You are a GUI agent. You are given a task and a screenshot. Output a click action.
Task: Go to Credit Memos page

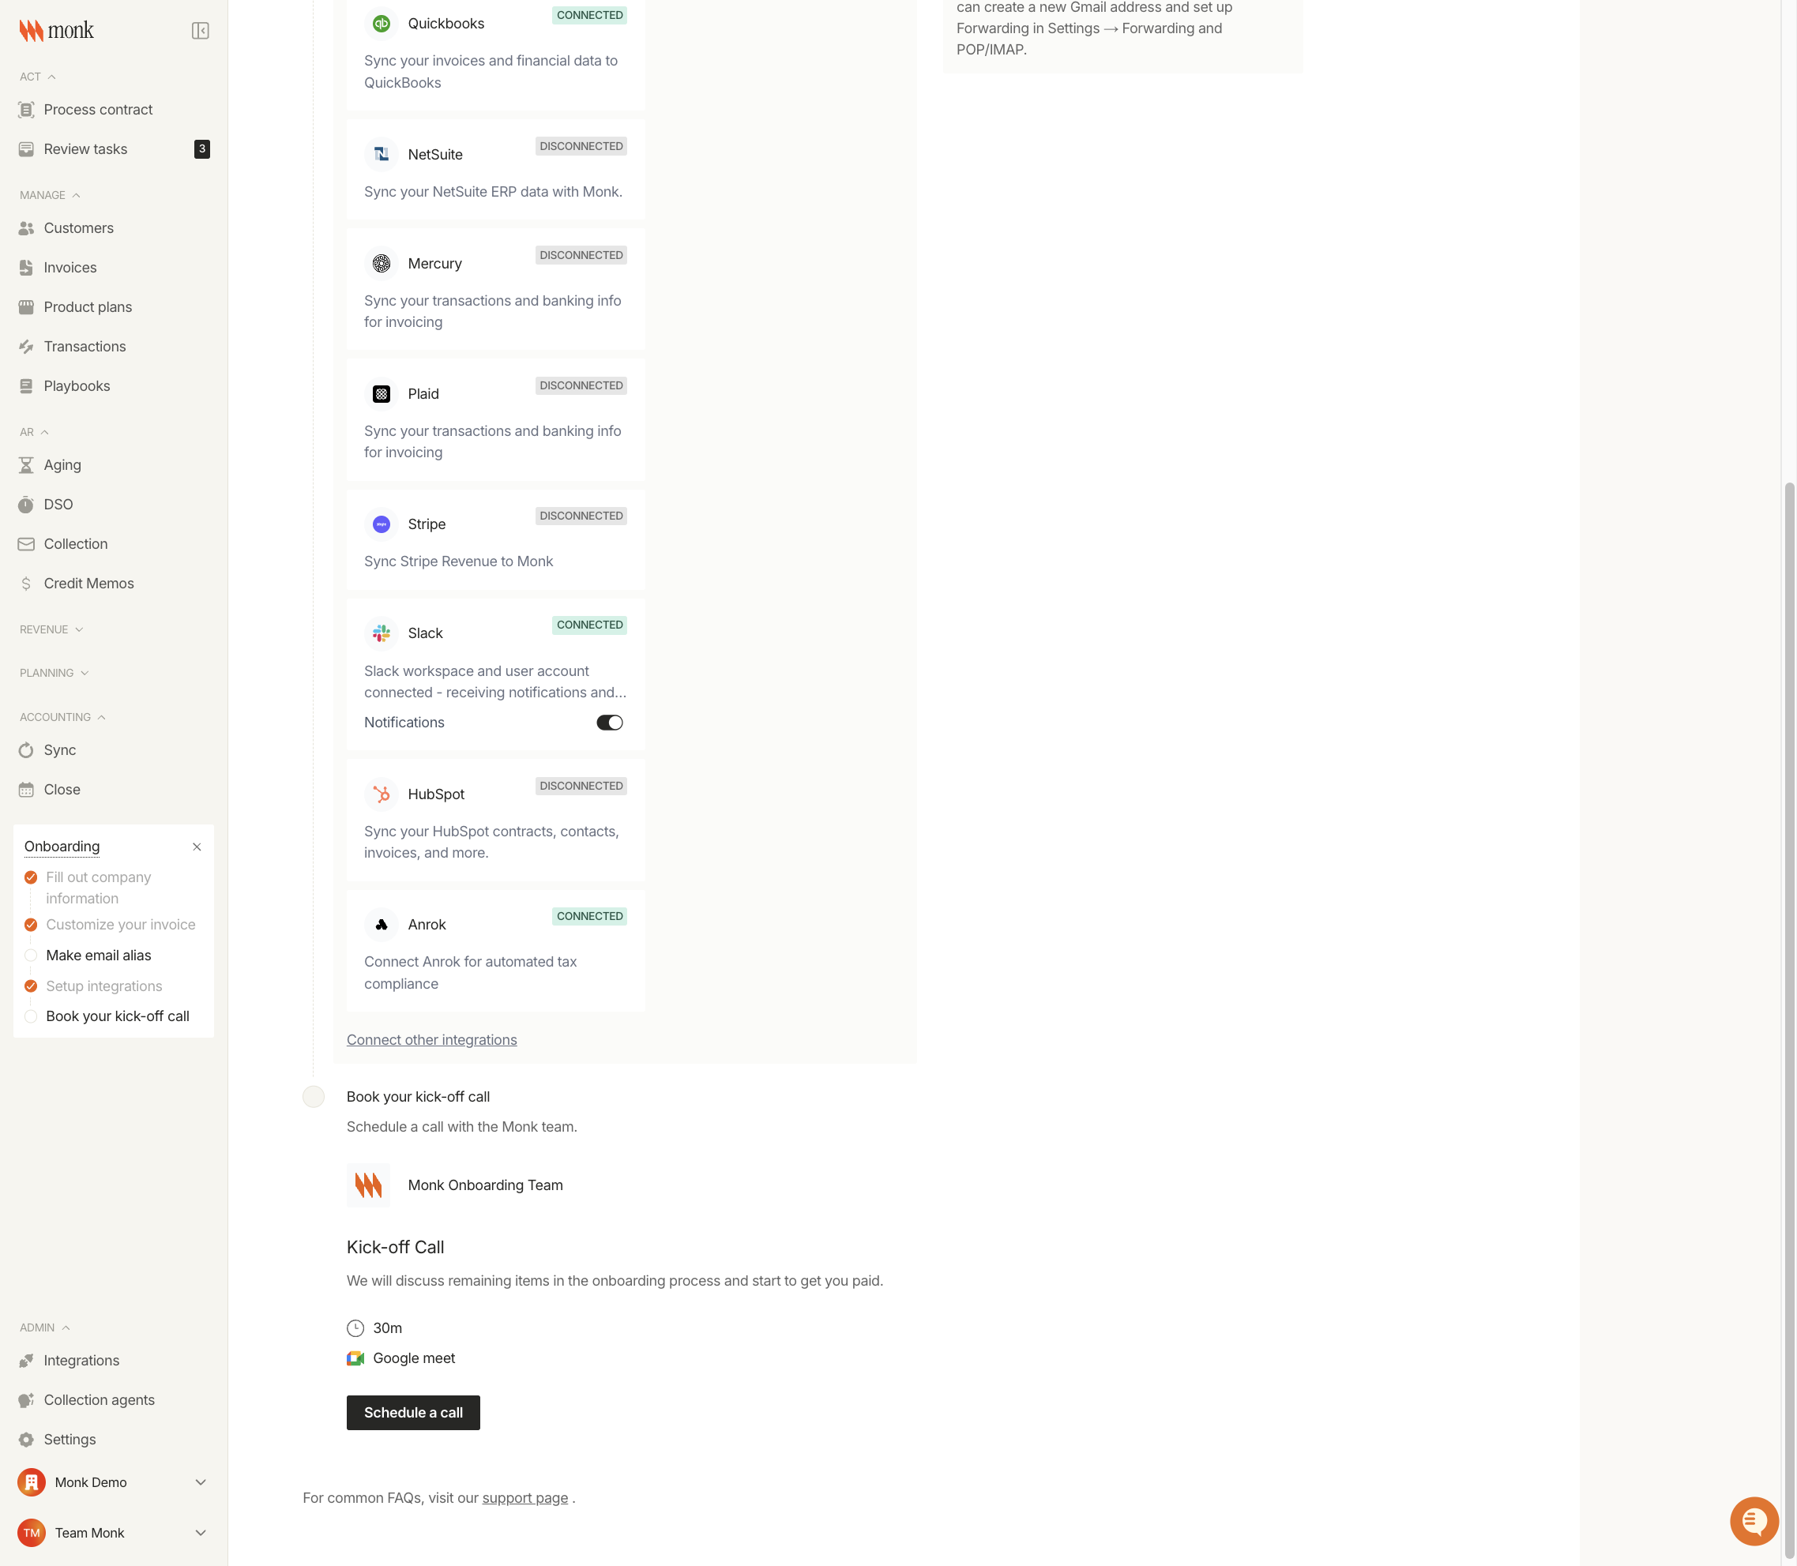coord(88,583)
